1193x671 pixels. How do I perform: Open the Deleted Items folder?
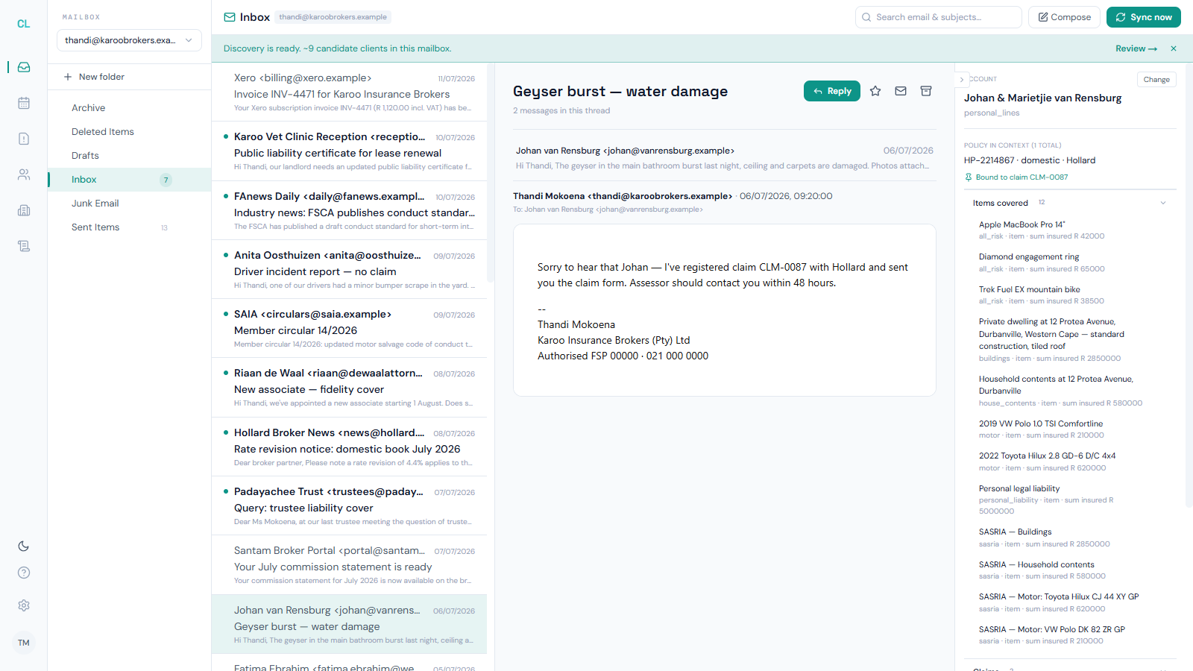click(x=129, y=132)
